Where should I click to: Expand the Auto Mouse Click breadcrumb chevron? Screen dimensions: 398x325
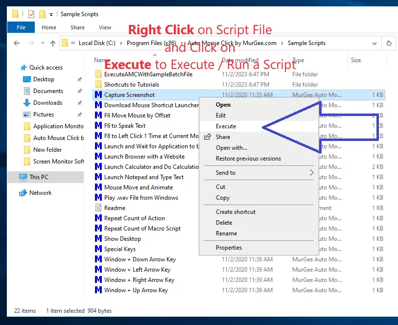click(x=282, y=44)
